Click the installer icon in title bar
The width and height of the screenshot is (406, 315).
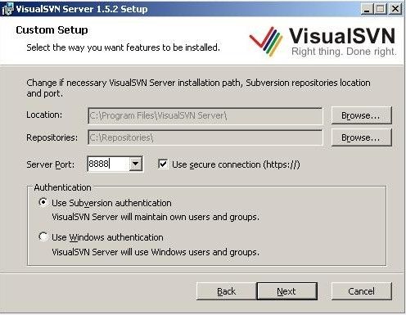(x=7, y=9)
